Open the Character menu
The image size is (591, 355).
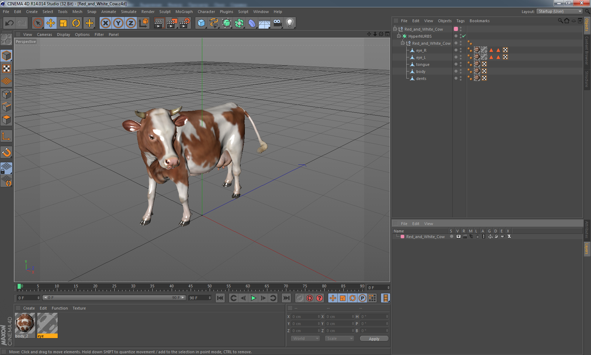pyautogui.click(x=206, y=12)
